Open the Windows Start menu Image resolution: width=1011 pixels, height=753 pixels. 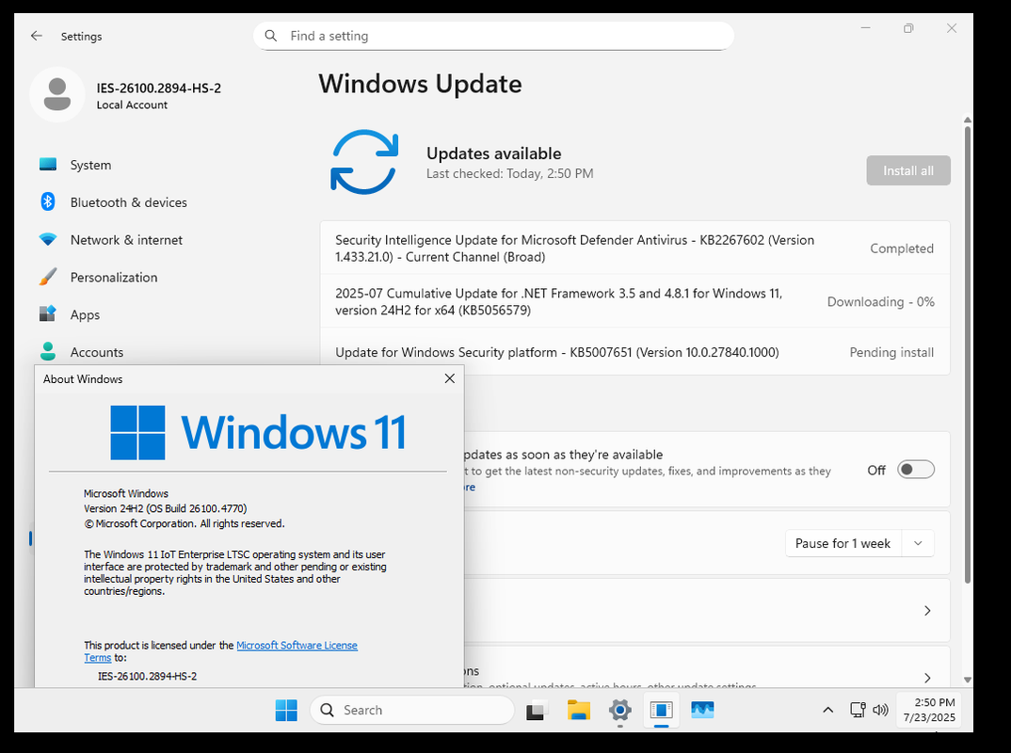tap(286, 710)
